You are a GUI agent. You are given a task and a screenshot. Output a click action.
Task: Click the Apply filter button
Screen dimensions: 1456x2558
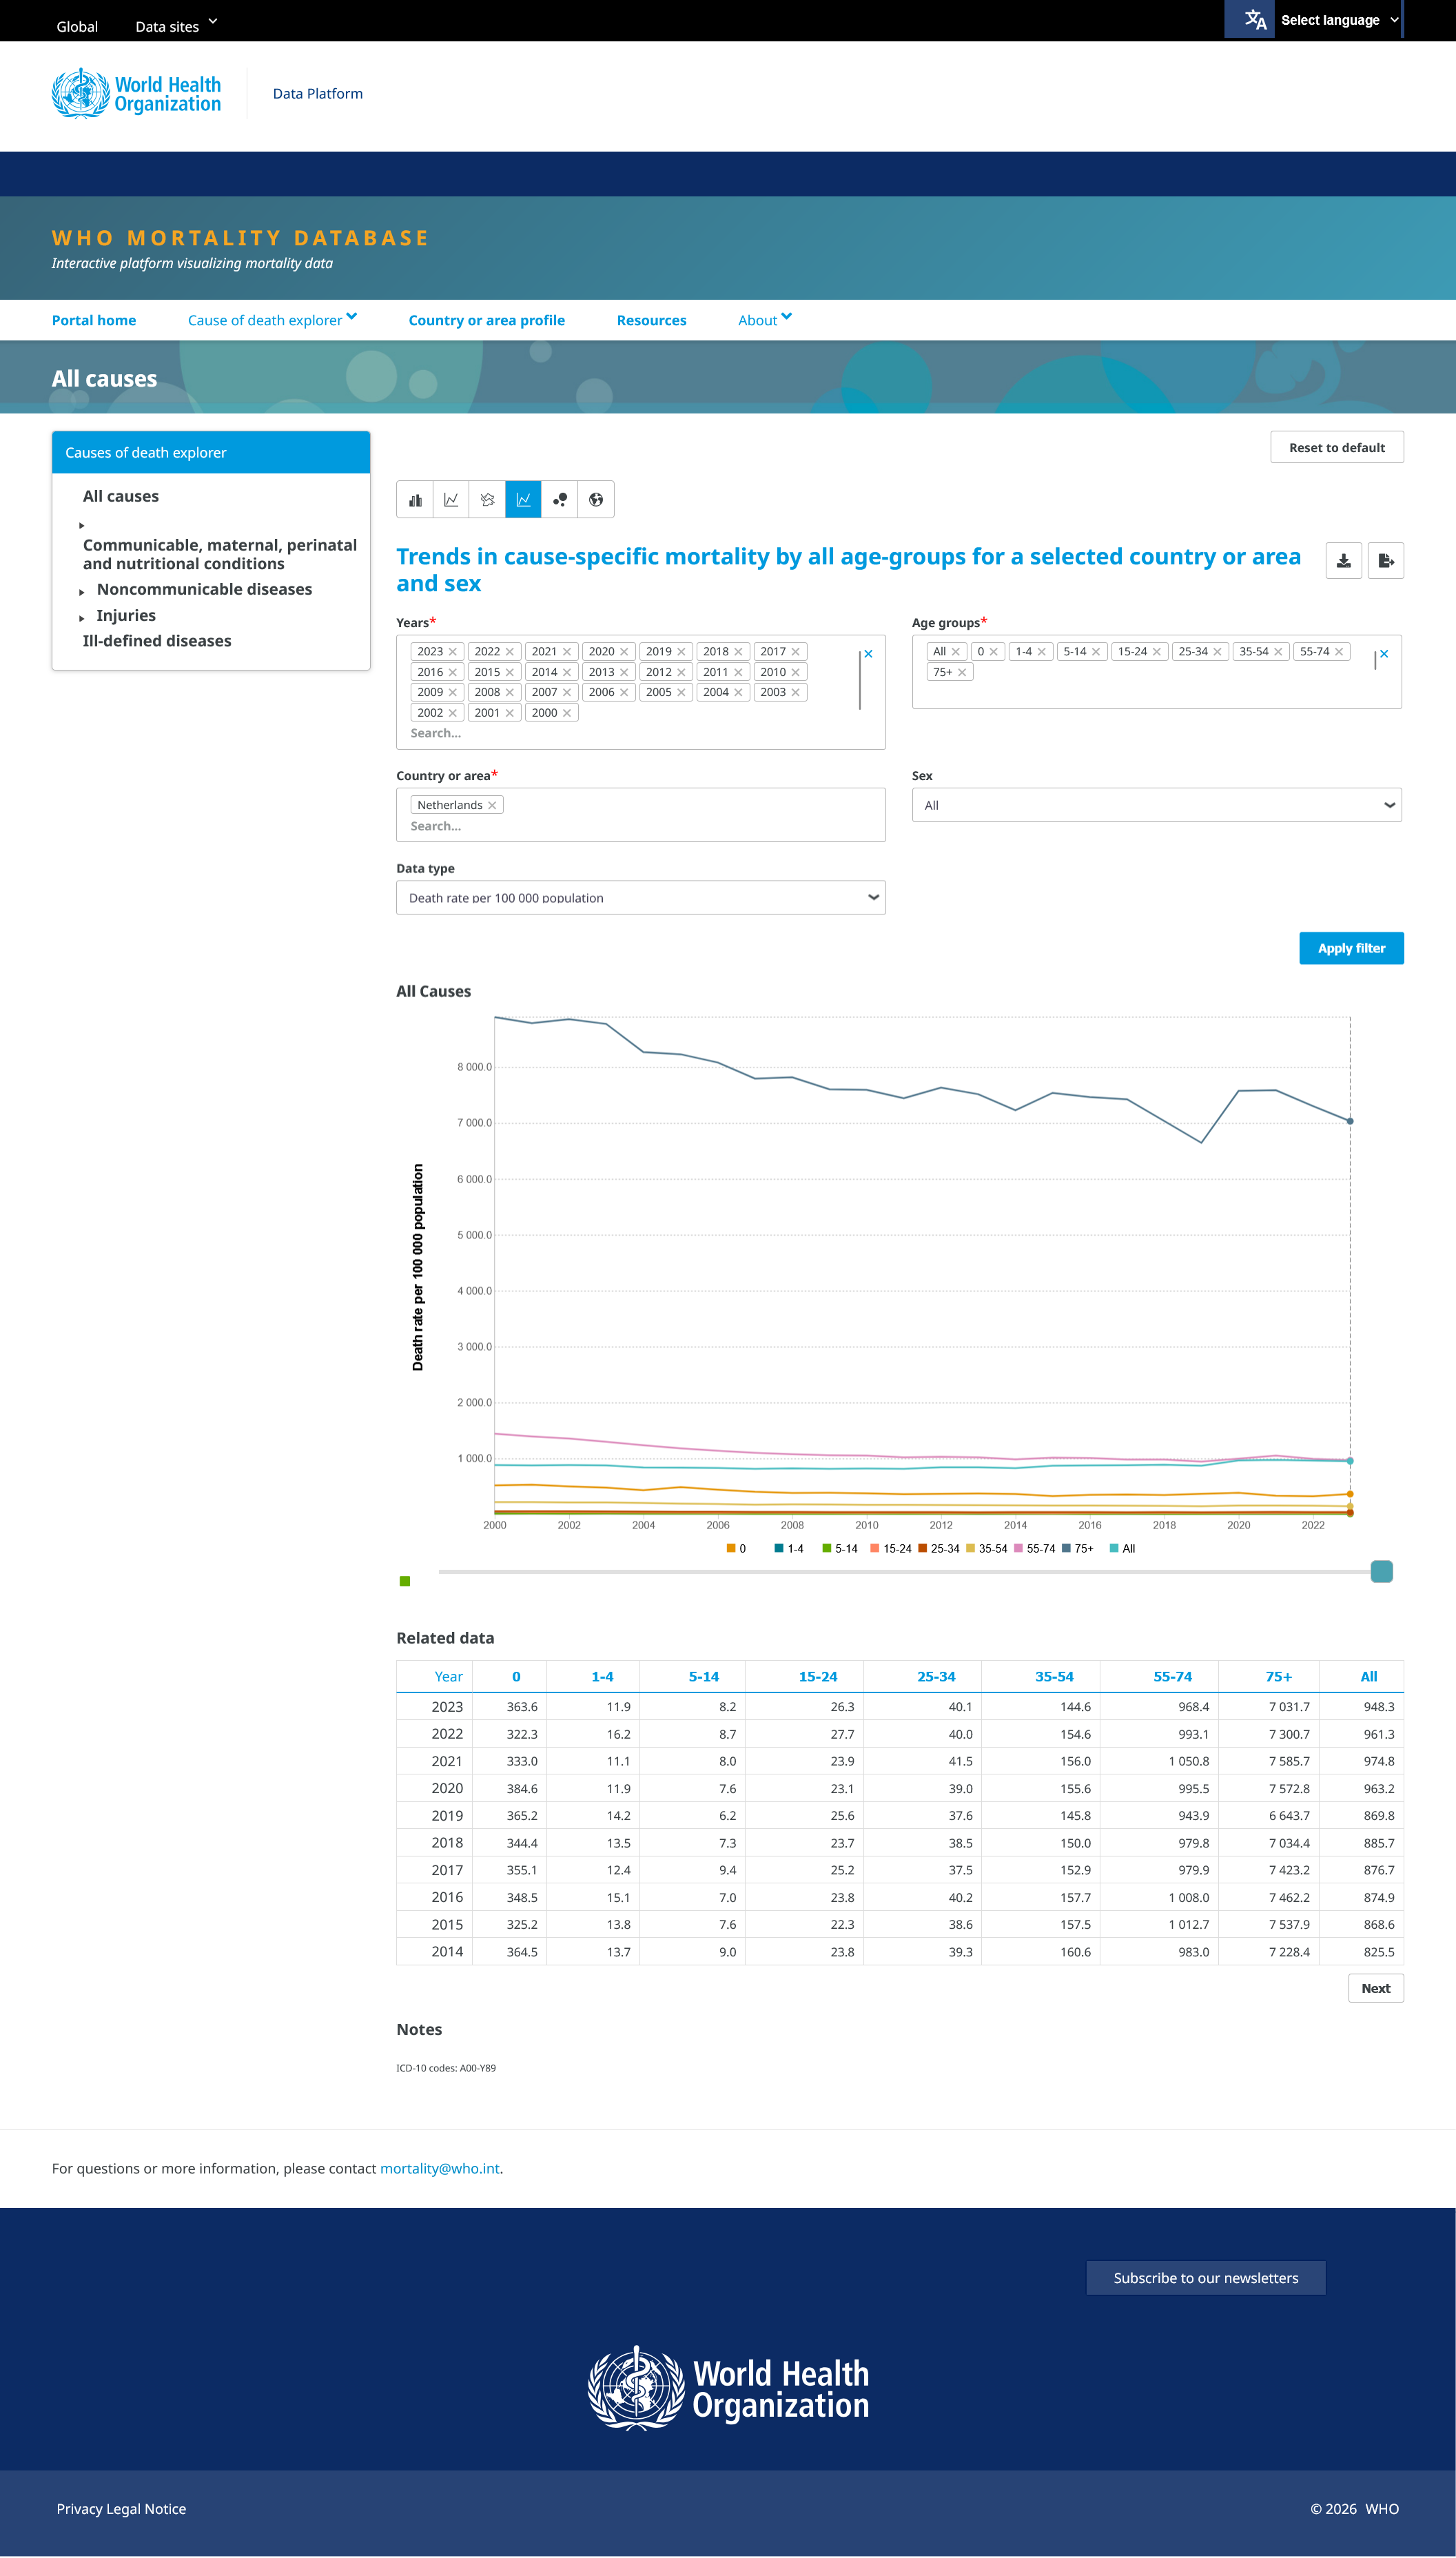[1351, 948]
